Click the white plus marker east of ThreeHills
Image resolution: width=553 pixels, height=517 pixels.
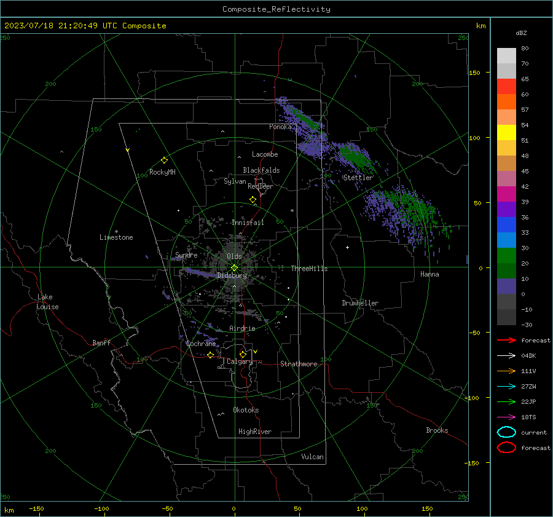click(x=347, y=247)
